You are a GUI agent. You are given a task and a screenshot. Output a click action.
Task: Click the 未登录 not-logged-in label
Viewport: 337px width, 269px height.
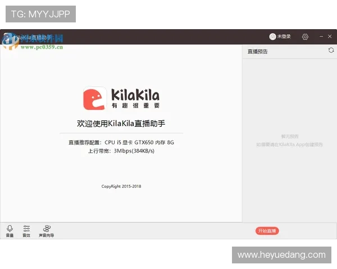click(284, 36)
